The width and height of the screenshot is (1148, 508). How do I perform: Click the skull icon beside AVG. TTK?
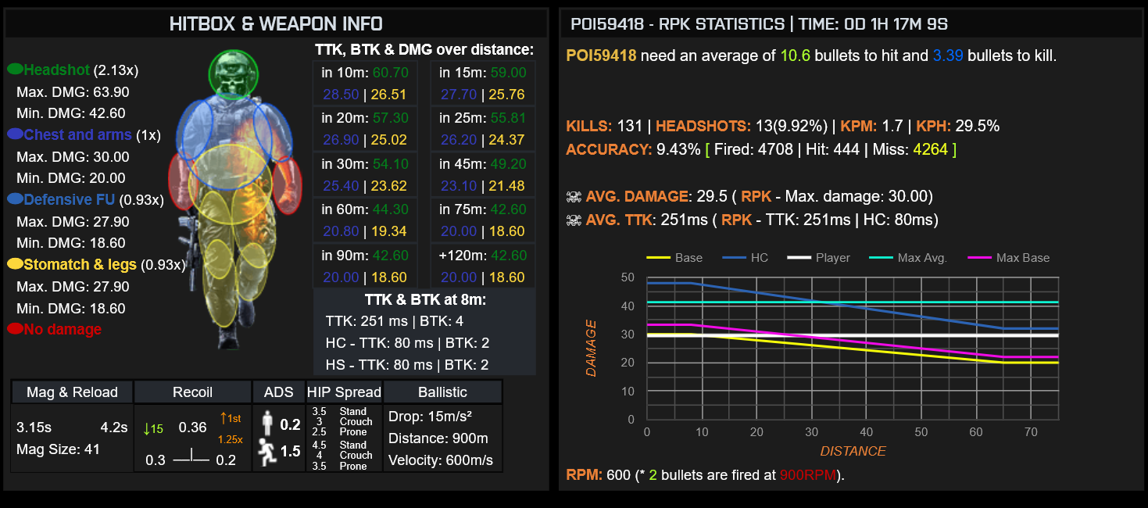click(x=573, y=220)
